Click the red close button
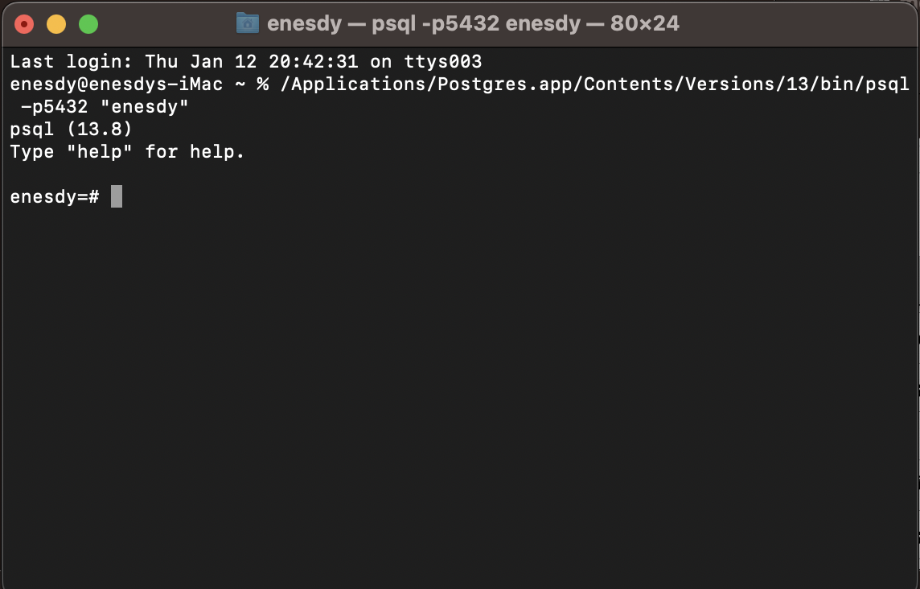The image size is (920, 589). coord(25,24)
